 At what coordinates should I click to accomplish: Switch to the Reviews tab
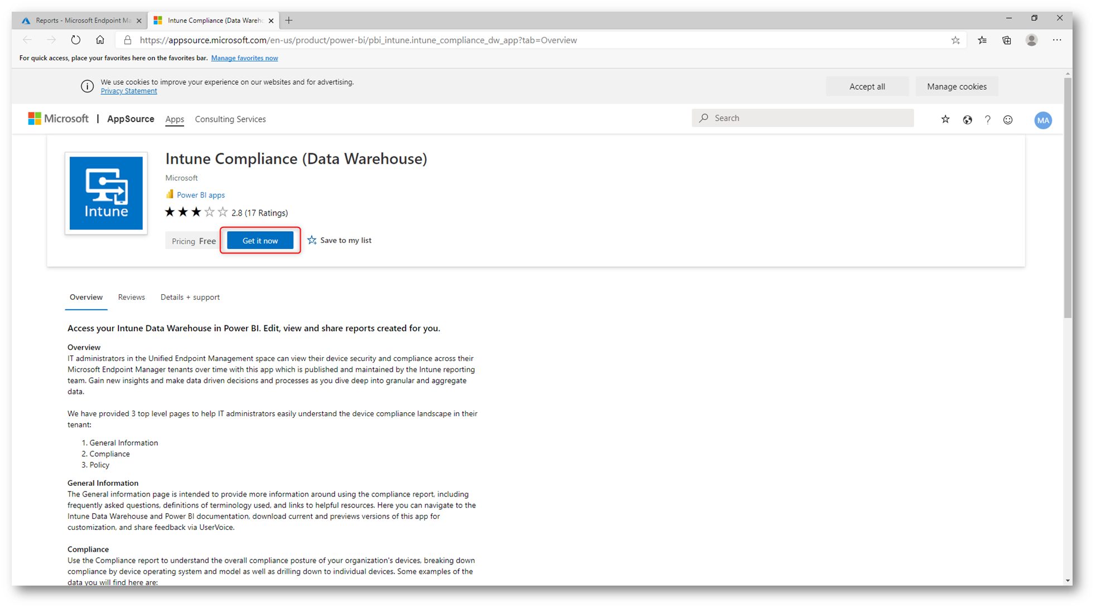click(x=132, y=297)
